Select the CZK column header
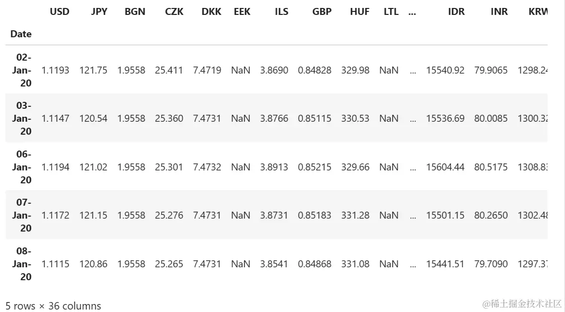 (174, 11)
